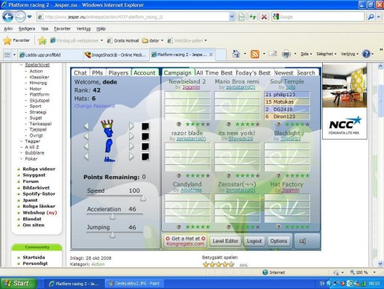Image resolution: width=384 pixels, height=289 pixels.
Task: Click the NCC advertisement banner
Action: click(x=344, y=102)
